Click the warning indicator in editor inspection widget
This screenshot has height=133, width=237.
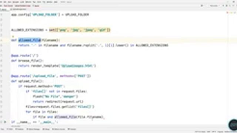(x=231, y=13)
